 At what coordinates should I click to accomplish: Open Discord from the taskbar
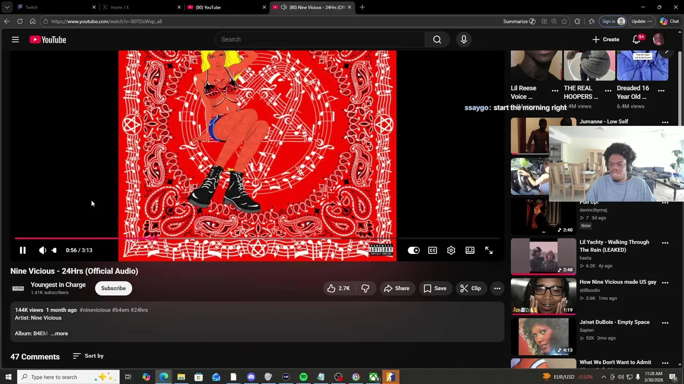point(251,377)
